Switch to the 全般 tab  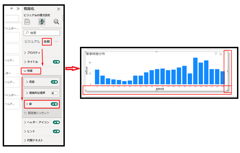pyautogui.click(x=47, y=42)
